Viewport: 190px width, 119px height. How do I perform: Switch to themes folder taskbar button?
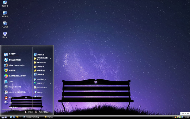(49, 117)
